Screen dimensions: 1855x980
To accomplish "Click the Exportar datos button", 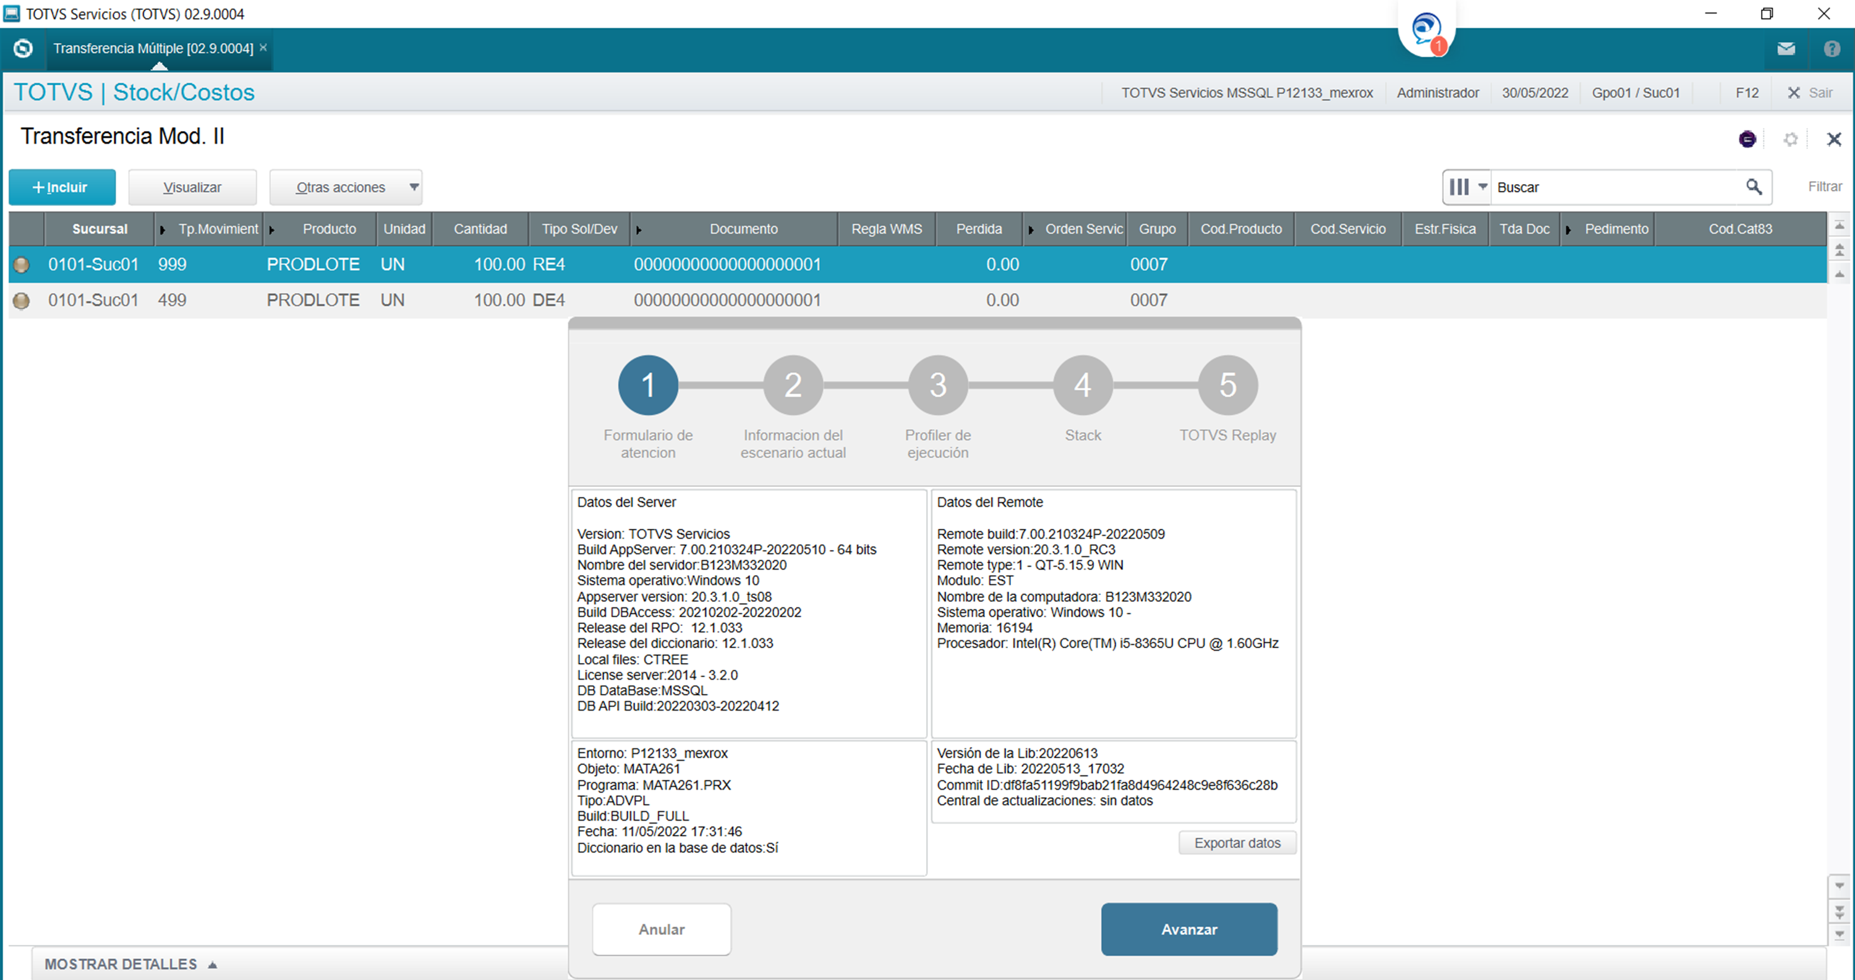I will click(1237, 843).
